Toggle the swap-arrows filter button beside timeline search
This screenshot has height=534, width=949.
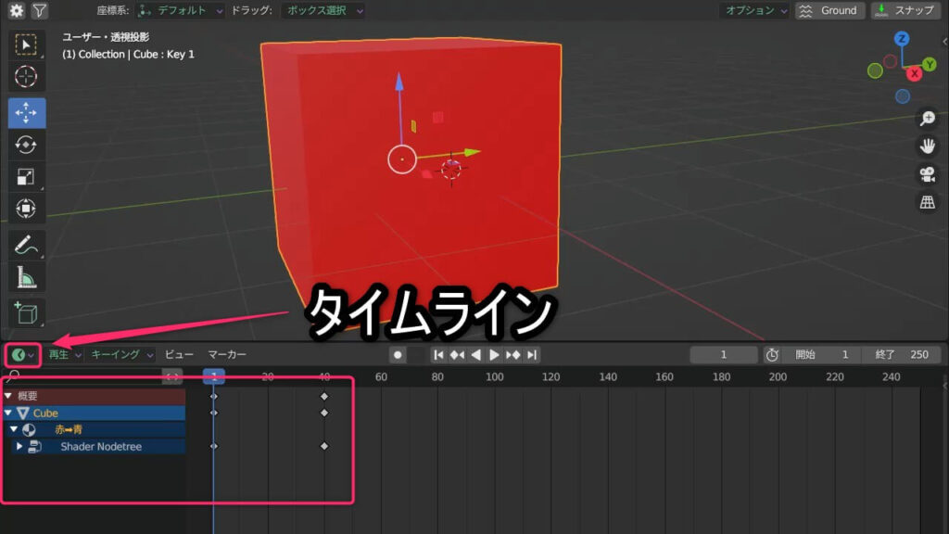(x=172, y=376)
